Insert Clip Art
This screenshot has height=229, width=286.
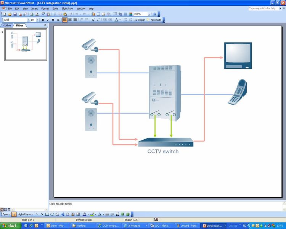tap(73, 214)
